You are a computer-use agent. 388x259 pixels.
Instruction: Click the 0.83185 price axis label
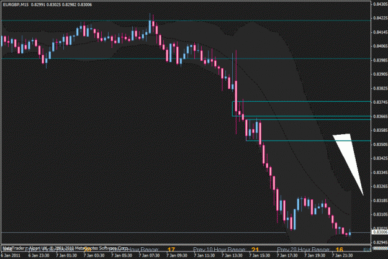pos(381,200)
